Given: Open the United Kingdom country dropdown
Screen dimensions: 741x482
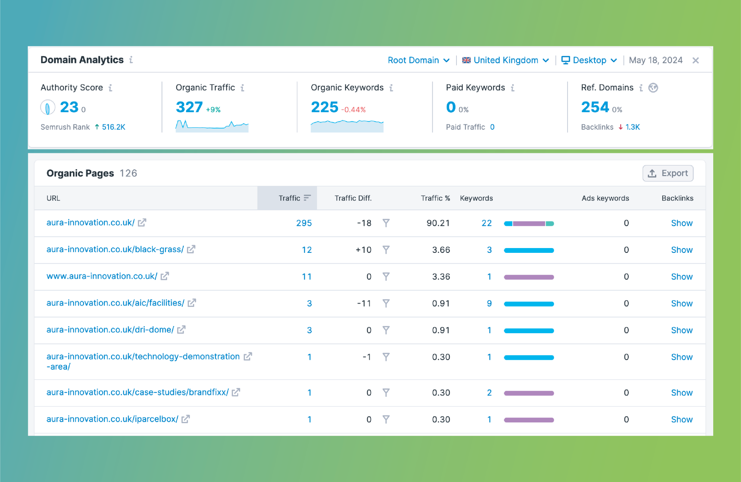Looking at the screenshot, I should pyautogui.click(x=506, y=60).
